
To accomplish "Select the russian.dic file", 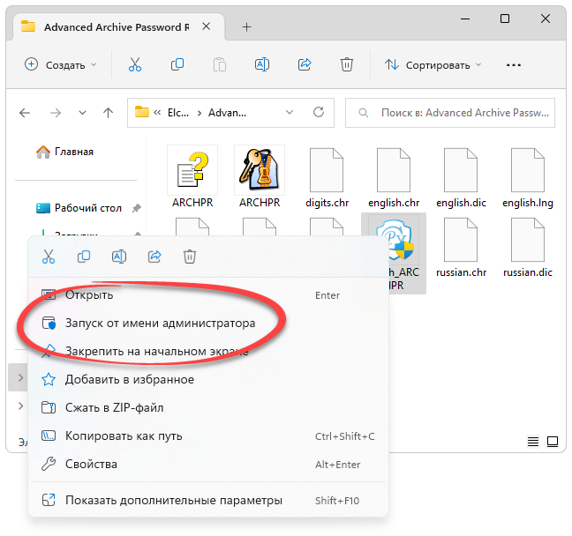I will click(528, 248).
